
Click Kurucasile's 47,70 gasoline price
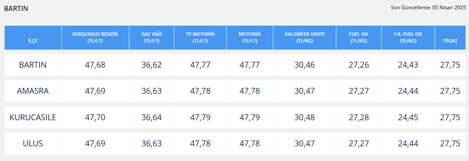pos(95,117)
